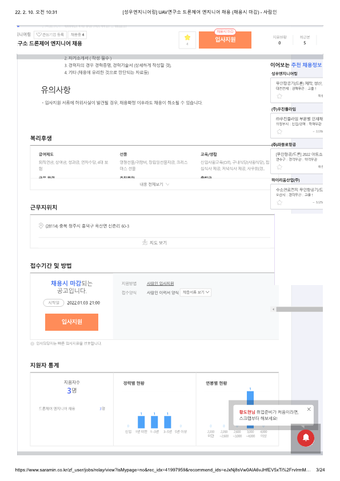Open the 수소연료전지 무인항공기 posting
340x481 pixels.
[x=299, y=190]
